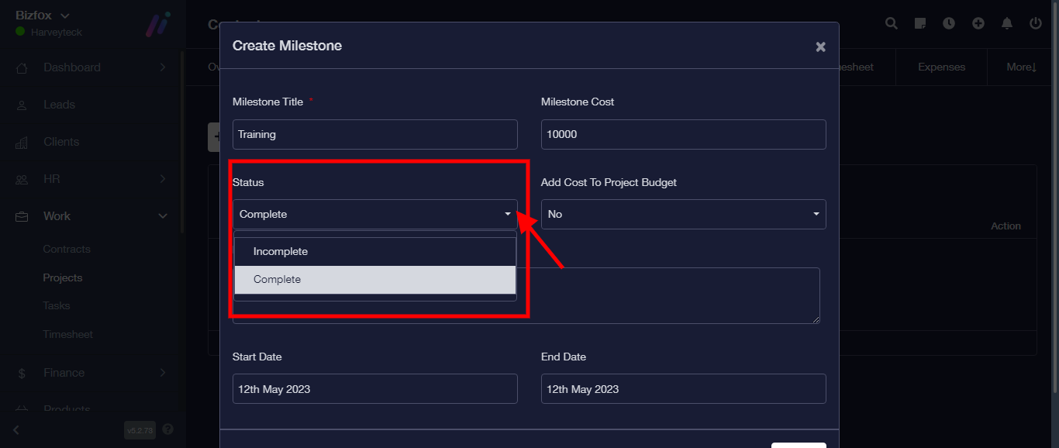Open the Expenses tab
Viewport: 1059px width, 448px height.
click(941, 67)
